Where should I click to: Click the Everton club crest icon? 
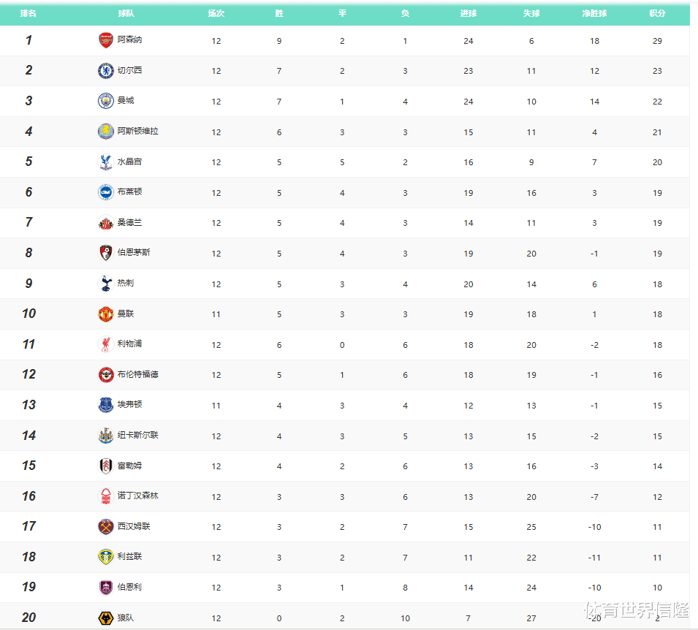pyautogui.click(x=106, y=405)
